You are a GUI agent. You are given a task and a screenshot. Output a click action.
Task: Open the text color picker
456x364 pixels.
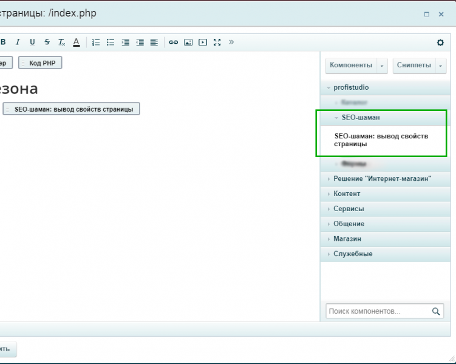(x=77, y=42)
